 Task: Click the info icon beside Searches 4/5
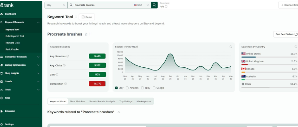click(166, 7)
